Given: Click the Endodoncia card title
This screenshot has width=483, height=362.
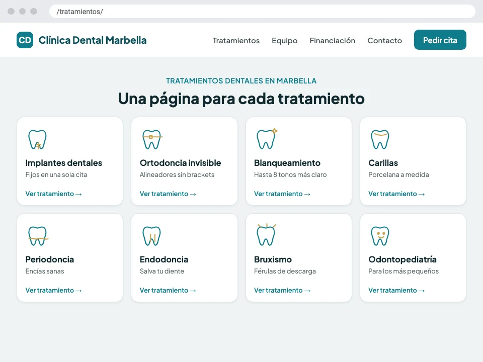Looking at the screenshot, I should tap(164, 259).
